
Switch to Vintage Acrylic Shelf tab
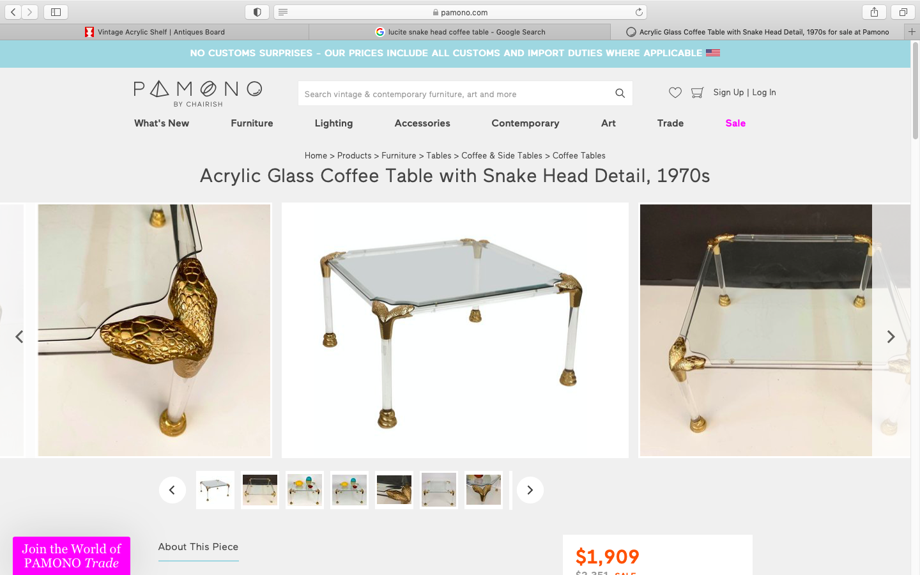tap(155, 32)
